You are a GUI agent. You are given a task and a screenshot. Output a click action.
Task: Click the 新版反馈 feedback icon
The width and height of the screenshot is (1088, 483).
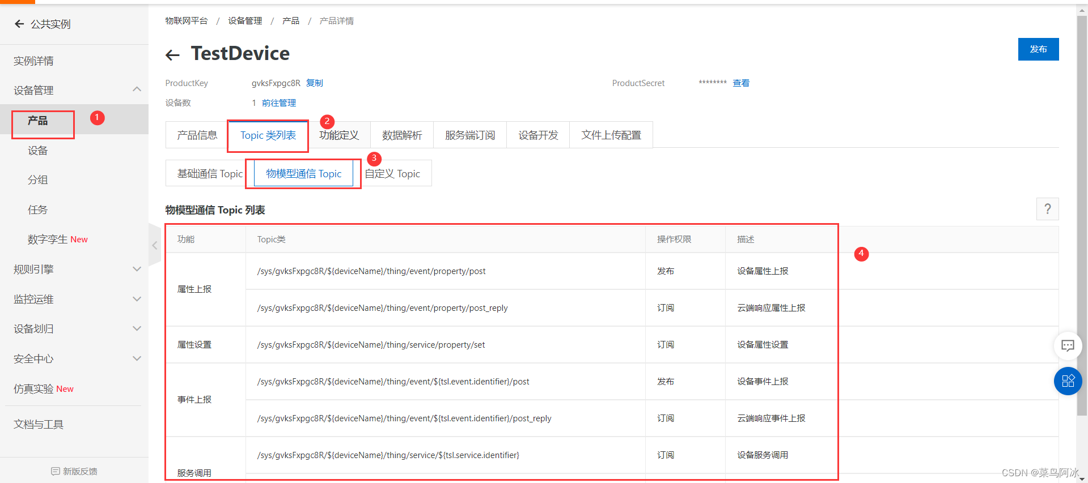pos(55,471)
